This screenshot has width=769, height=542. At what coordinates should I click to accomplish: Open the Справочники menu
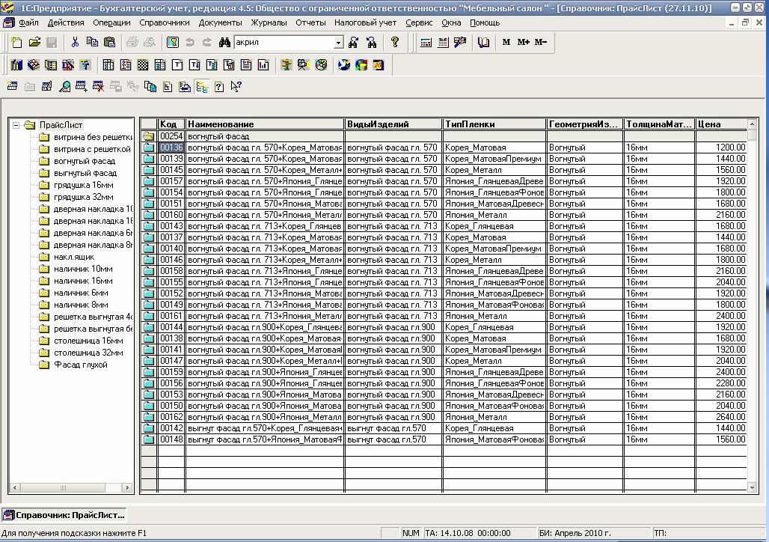coord(165,22)
